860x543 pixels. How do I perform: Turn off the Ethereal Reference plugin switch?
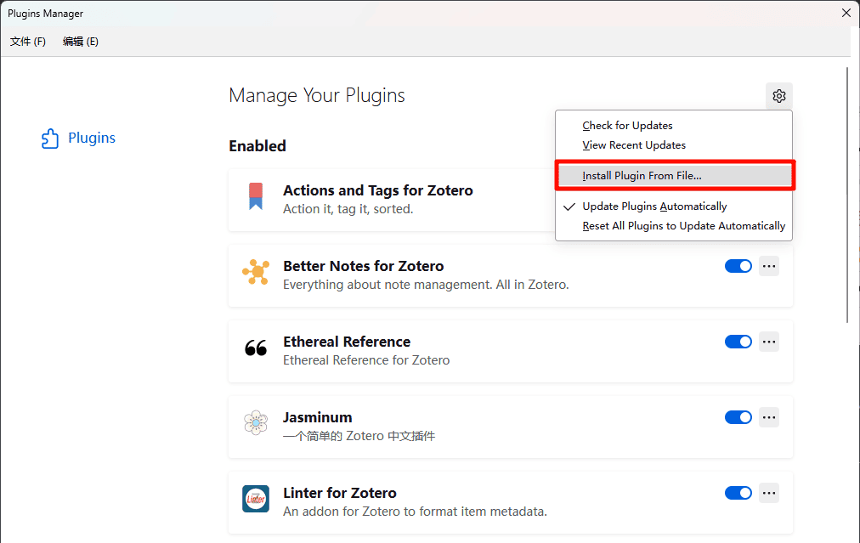[738, 342]
